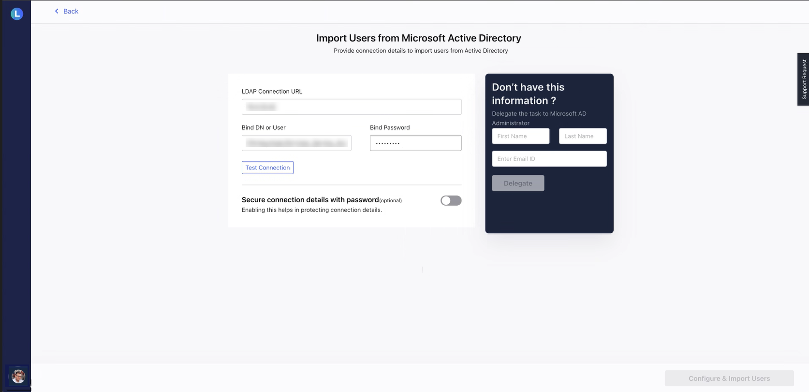Click the blue L logo icon
The width and height of the screenshot is (809, 392).
(x=17, y=14)
